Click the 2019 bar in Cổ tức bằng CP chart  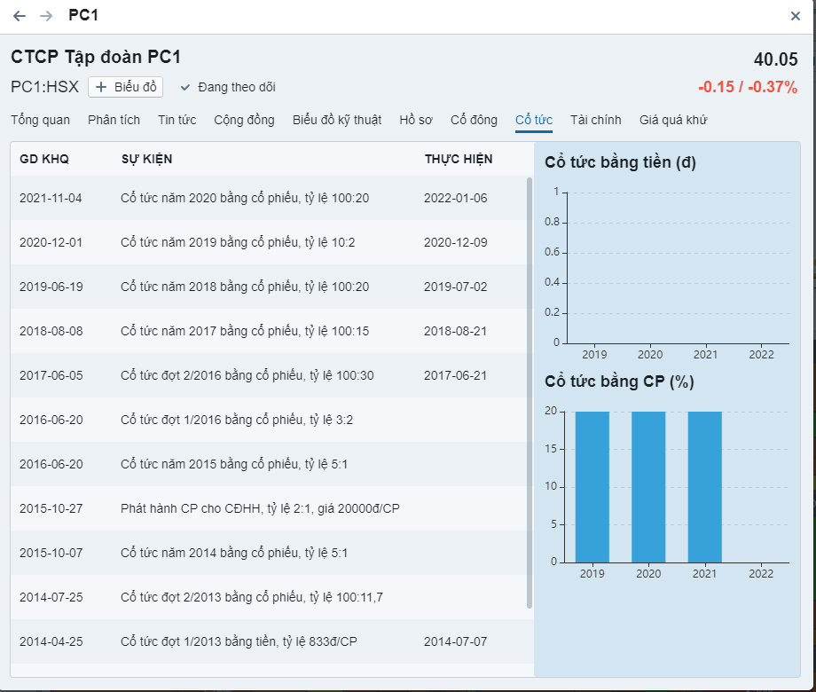[x=592, y=486]
